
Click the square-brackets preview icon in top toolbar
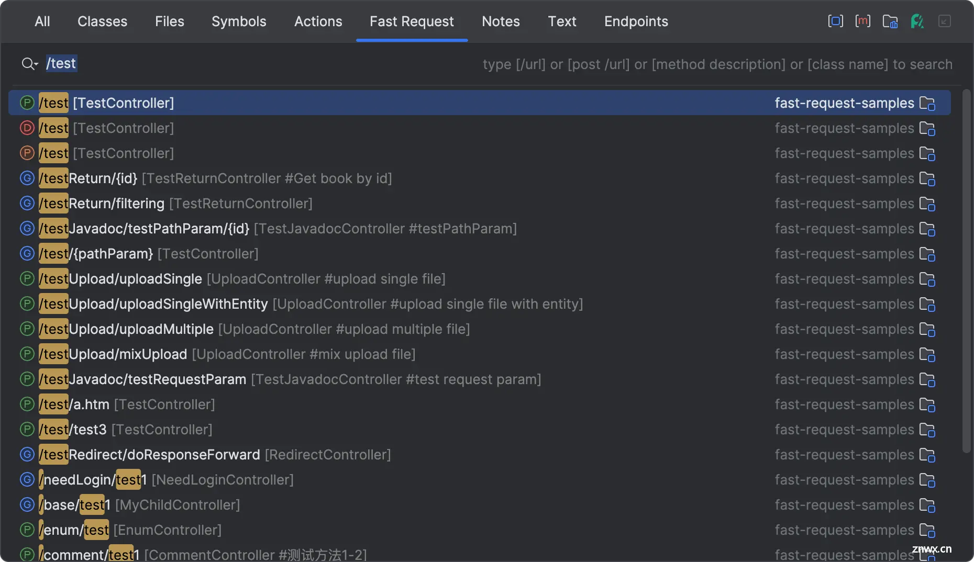(x=835, y=21)
